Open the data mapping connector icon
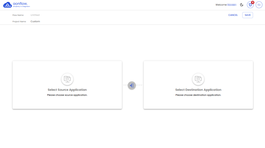The image size is (265, 148). click(132, 86)
